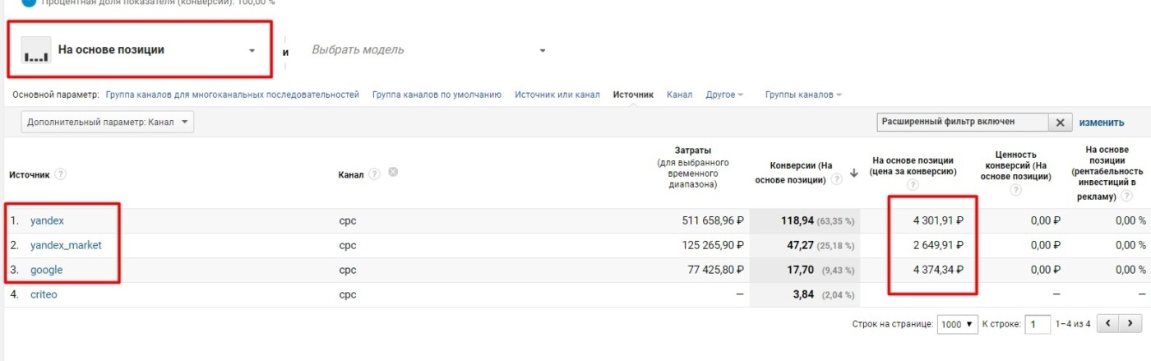1151x361 pixels.
Task: Switch primary dimension to Источник или канал
Action: point(557,95)
